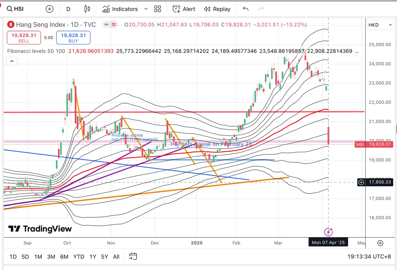397x270 pixels.
Task: Click the 19,828.31 BUY button
Action: (73, 38)
